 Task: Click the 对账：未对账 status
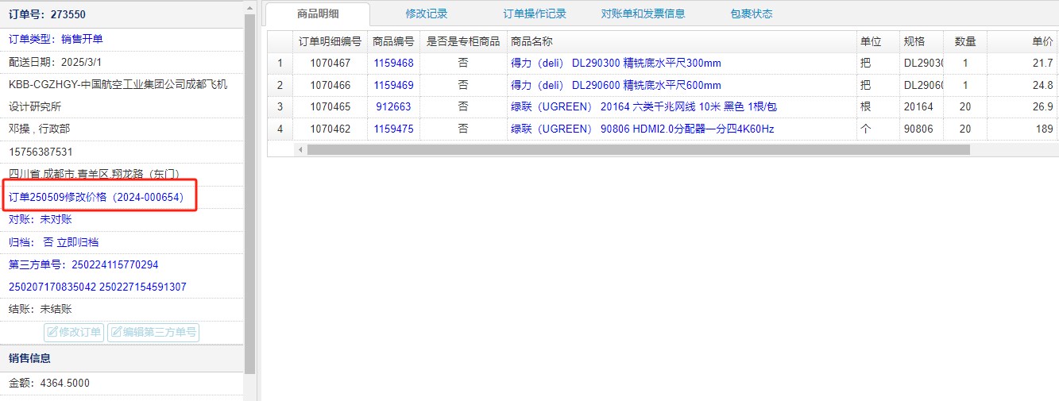coord(41,219)
